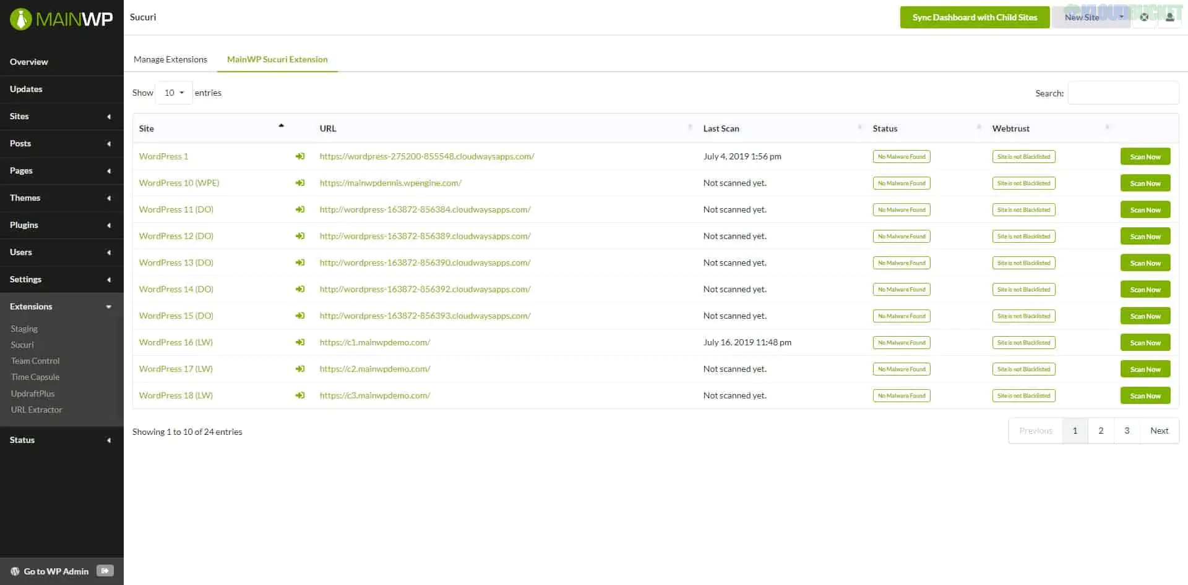Click the help icon next to New Site
The image size is (1188, 585).
(x=1144, y=17)
